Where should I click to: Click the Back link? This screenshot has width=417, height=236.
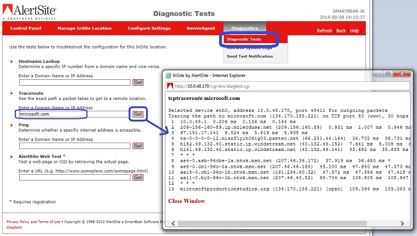point(341,31)
